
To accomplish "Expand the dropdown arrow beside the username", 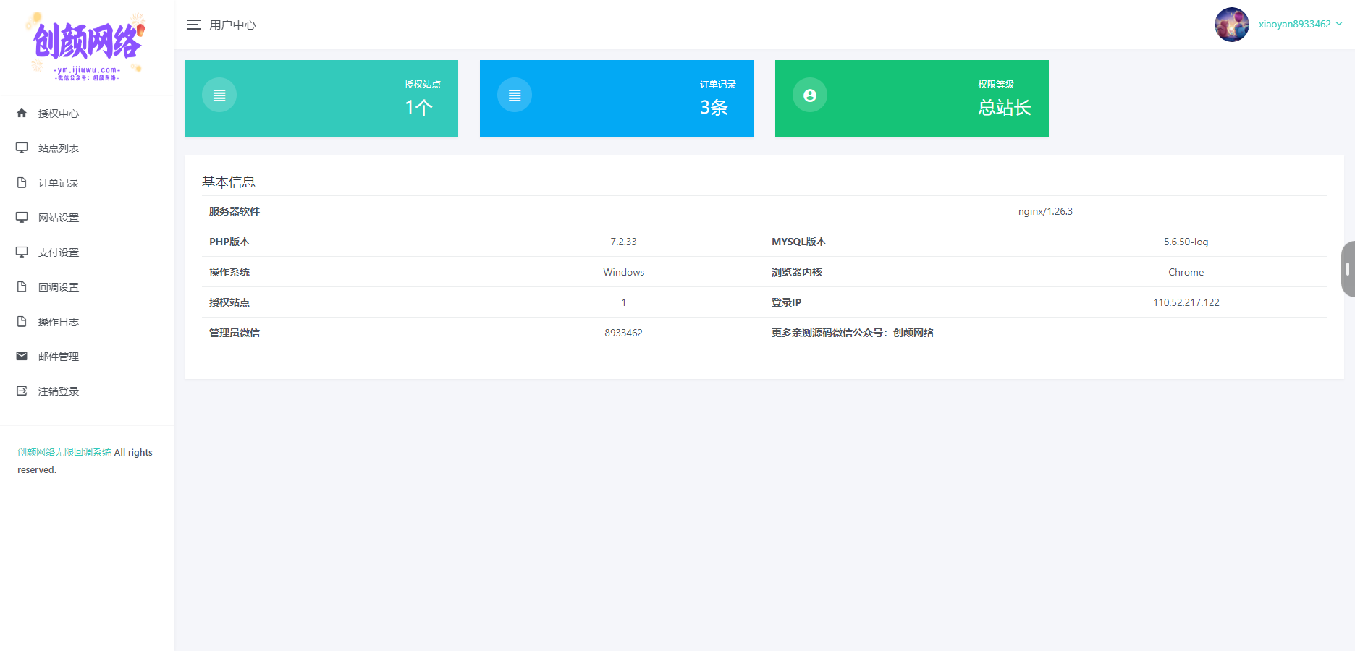I will coord(1339,24).
